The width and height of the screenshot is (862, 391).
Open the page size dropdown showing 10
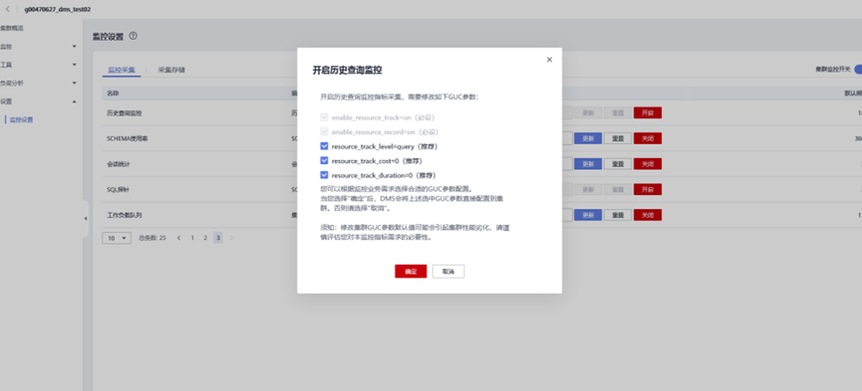pyautogui.click(x=117, y=238)
